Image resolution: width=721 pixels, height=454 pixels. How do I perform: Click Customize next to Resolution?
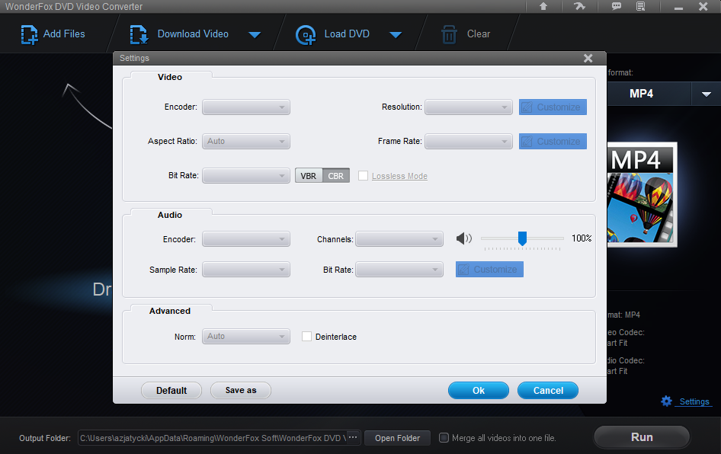click(553, 107)
